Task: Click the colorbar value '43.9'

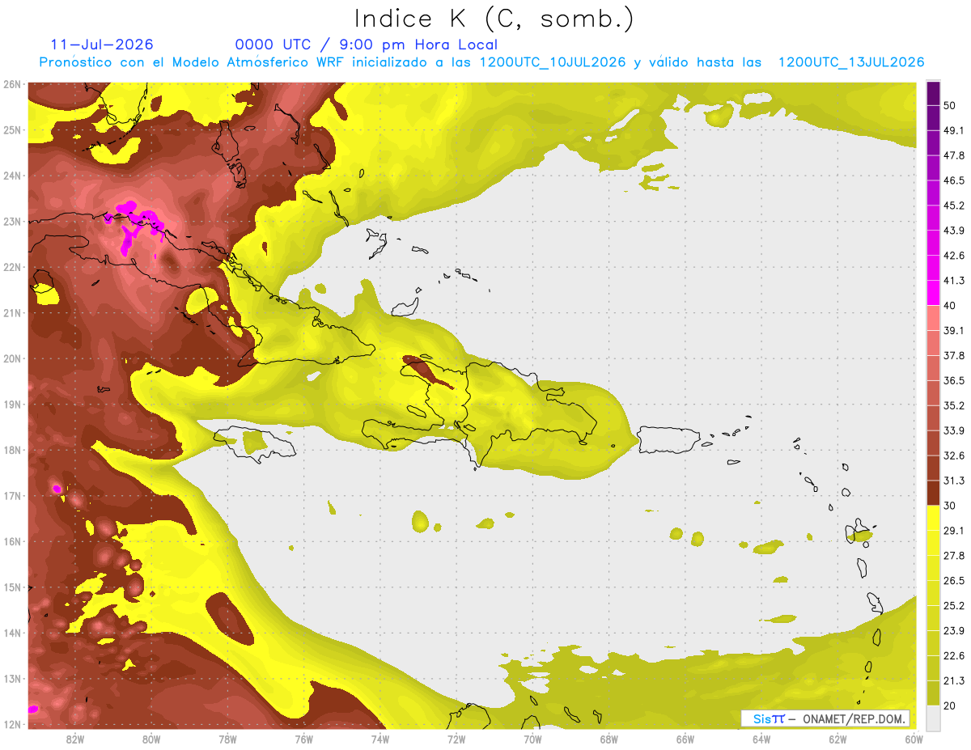Action: [954, 231]
